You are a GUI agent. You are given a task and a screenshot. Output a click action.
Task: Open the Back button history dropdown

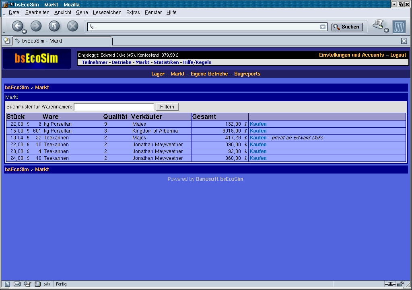pyautogui.click(x=25, y=31)
